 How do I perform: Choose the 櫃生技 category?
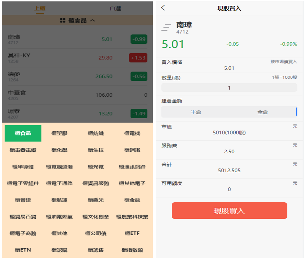(x=95, y=150)
